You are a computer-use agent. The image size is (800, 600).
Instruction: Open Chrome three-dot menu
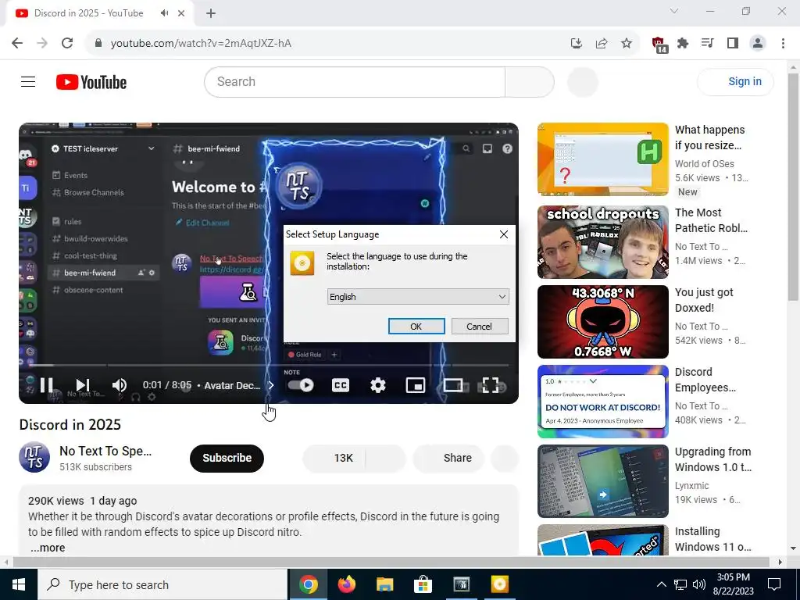(783, 44)
